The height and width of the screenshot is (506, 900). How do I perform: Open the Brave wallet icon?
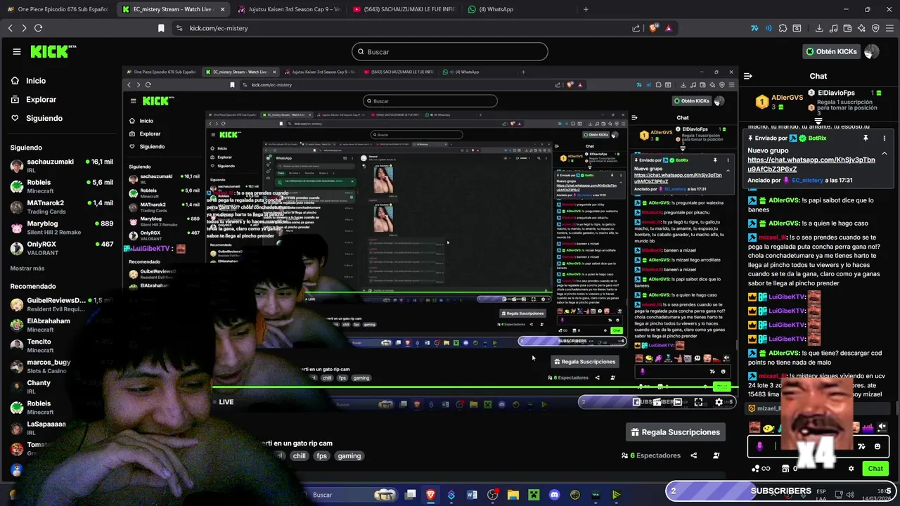click(847, 28)
